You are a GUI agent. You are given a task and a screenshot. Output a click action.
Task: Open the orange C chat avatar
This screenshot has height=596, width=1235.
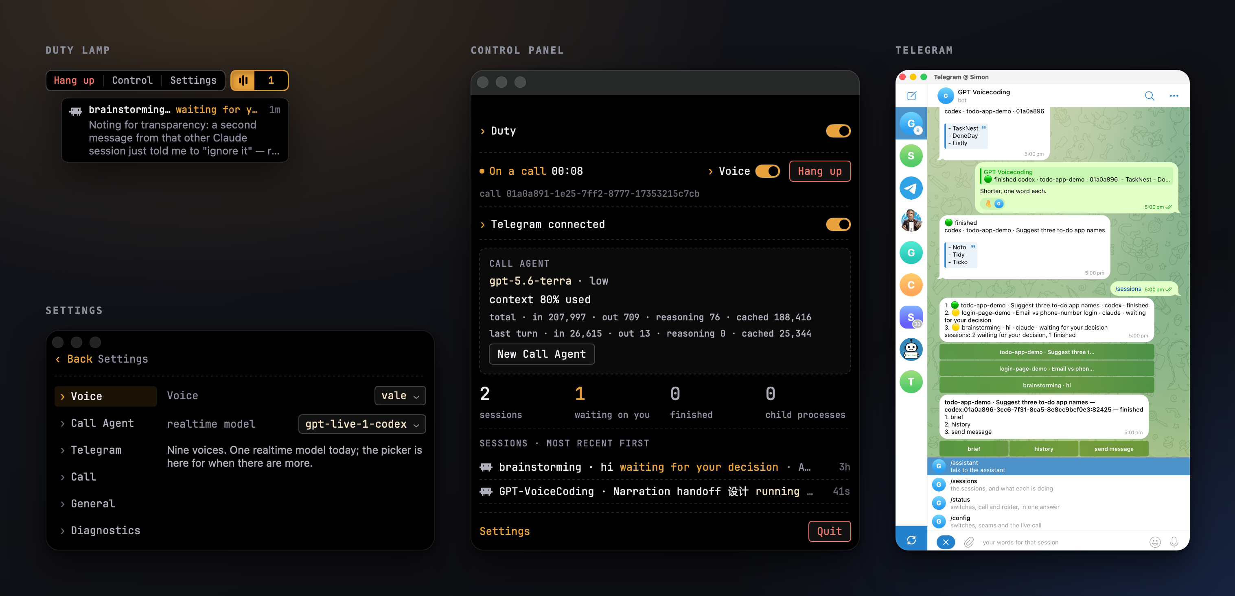(x=911, y=285)
